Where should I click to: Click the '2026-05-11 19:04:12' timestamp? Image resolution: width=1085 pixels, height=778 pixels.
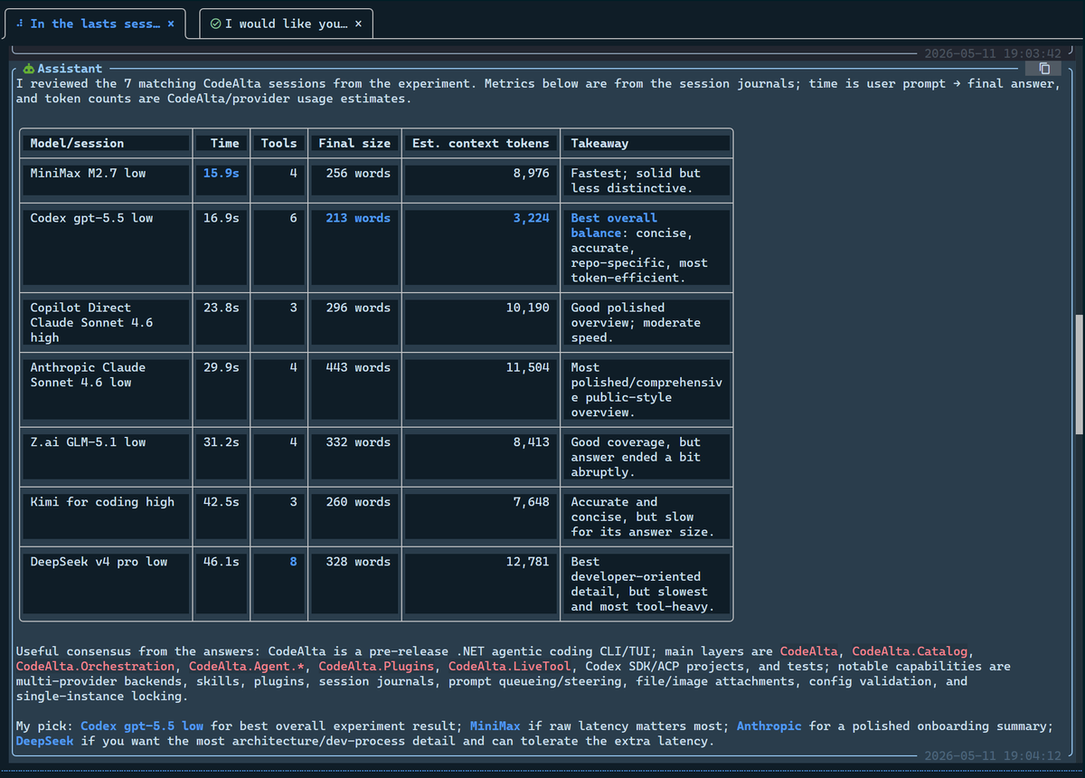(x=993, y=756)
